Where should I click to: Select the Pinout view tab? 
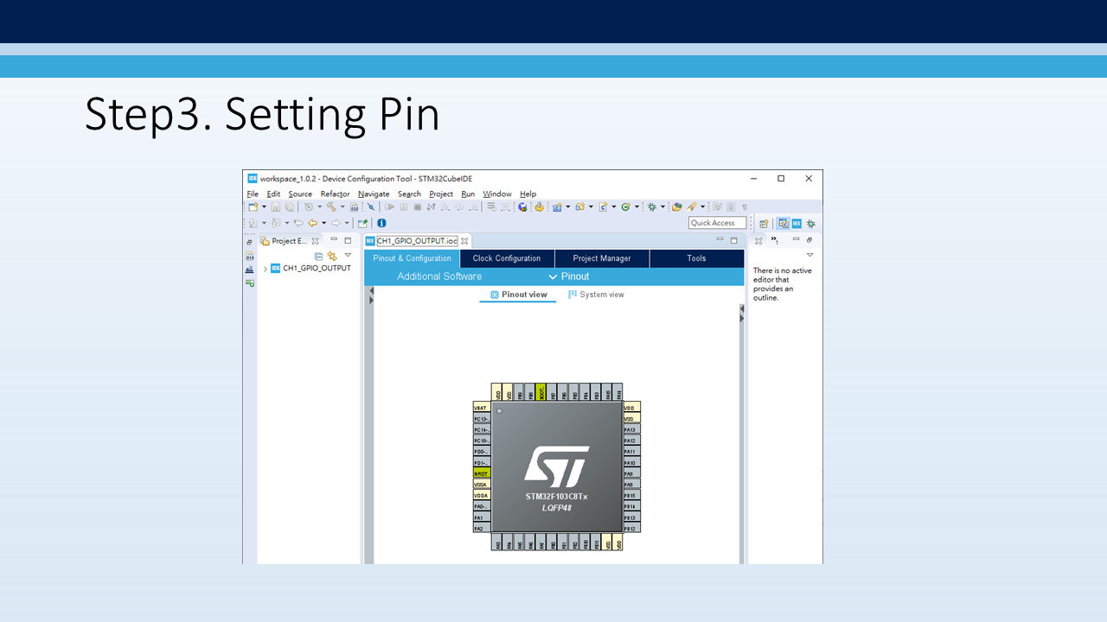tap(519, 295)
